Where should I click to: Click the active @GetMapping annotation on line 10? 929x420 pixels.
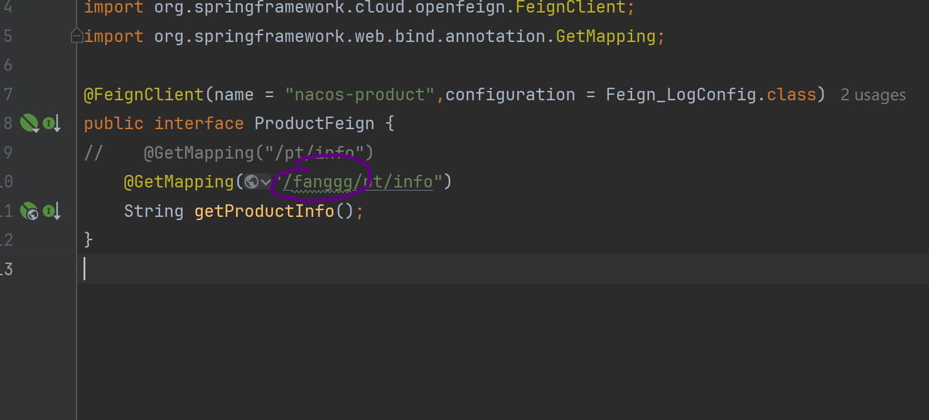(x=179, y=182)
